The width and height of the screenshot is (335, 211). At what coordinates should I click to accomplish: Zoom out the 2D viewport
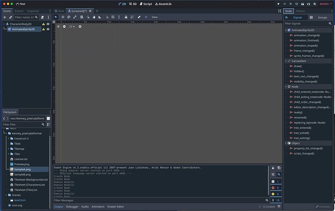pyautogui.click(x=64, y=27)
